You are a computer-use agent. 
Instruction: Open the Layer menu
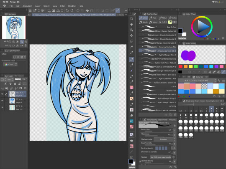(38, 6)
